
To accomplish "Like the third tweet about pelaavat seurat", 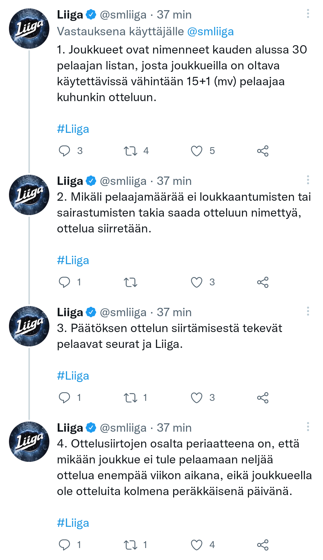I will tap(196, 398).
